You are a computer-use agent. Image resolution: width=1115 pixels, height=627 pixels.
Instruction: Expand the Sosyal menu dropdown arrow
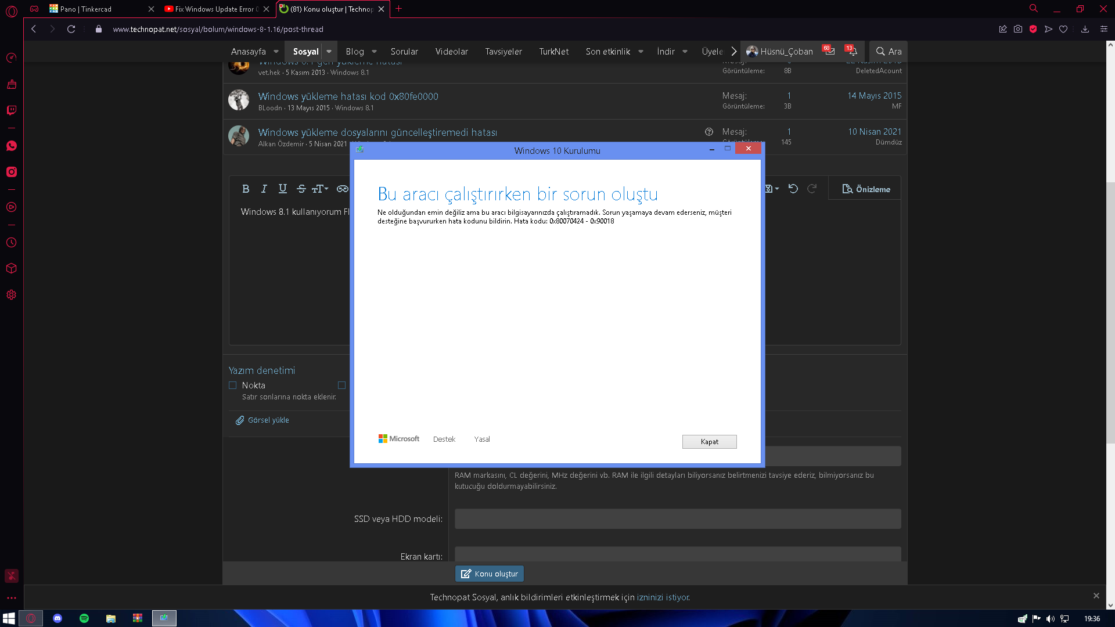point(329,52)
